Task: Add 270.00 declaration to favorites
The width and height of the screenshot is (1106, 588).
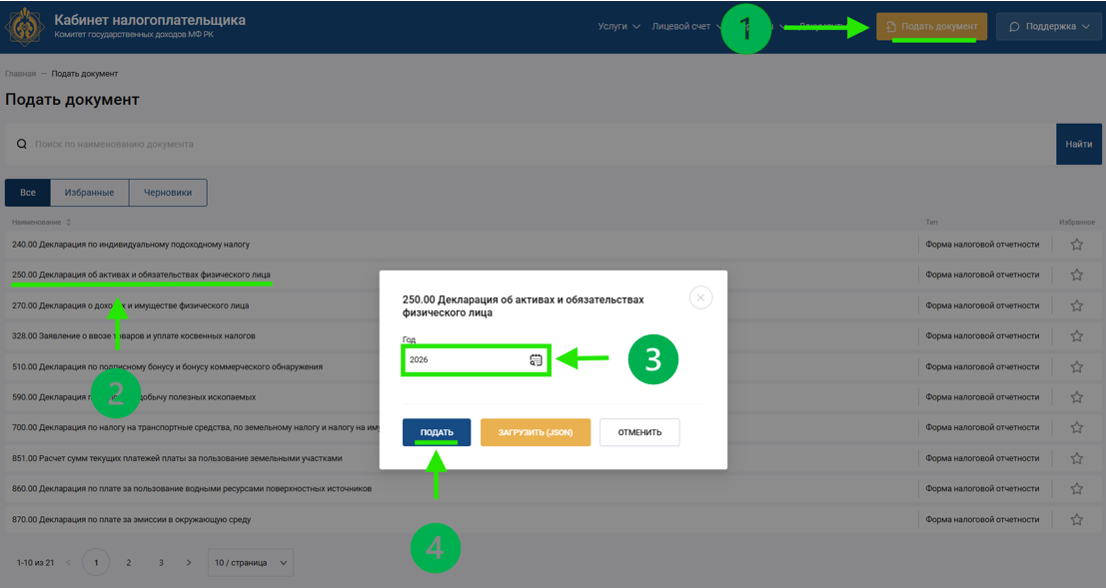Action: [1076, 305]
